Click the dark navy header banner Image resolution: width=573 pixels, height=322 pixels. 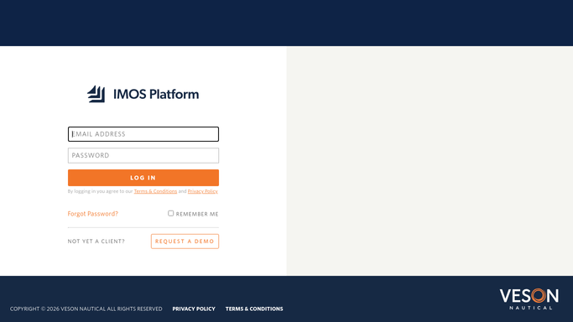[287, 23]
